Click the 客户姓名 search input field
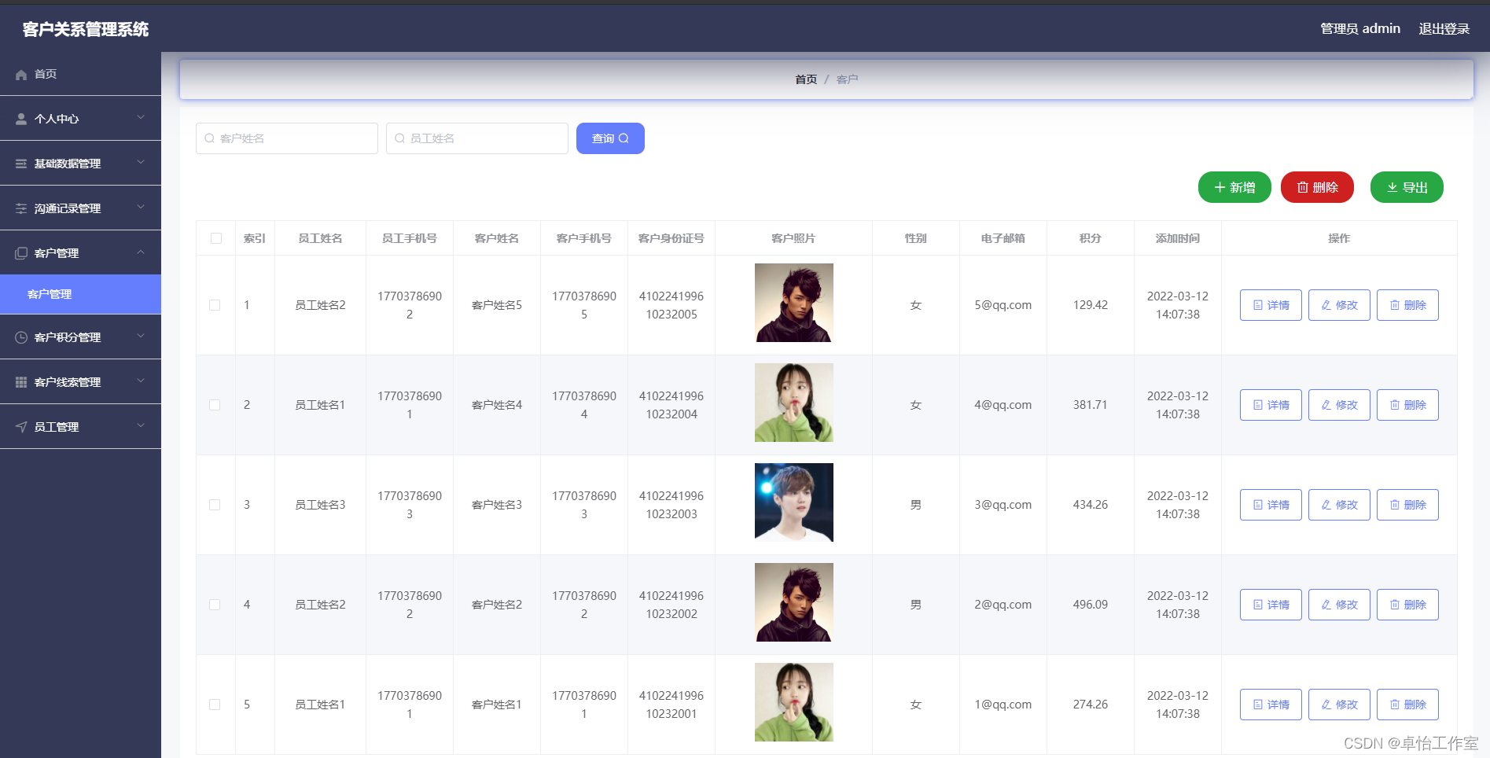This screenshot has height=758, width=1490. point(286,138)
